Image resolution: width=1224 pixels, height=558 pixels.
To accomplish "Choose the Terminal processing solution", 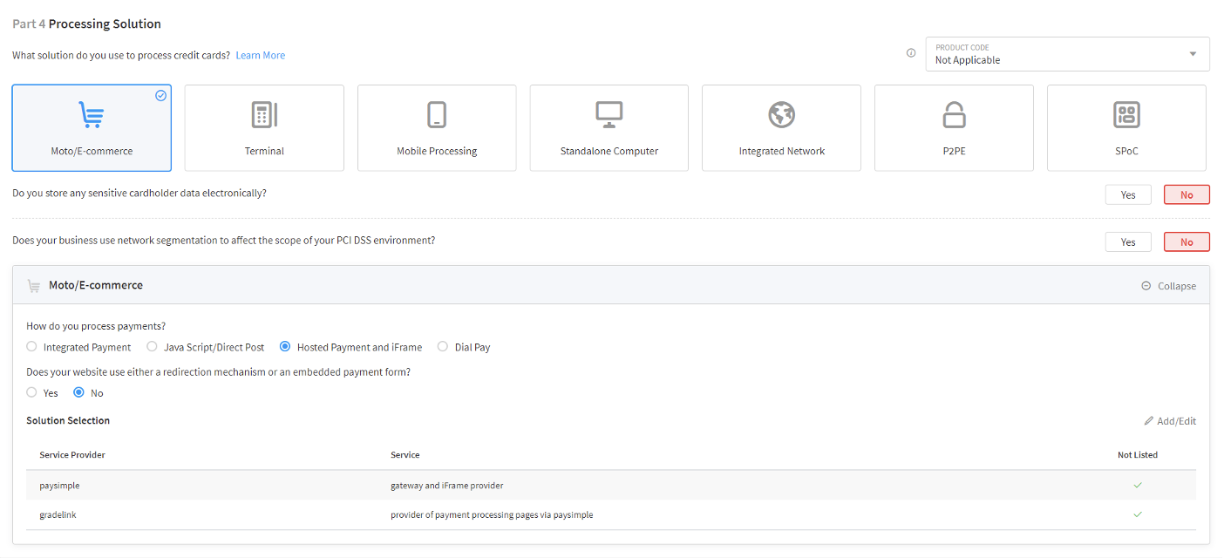I will coord(264,127).
